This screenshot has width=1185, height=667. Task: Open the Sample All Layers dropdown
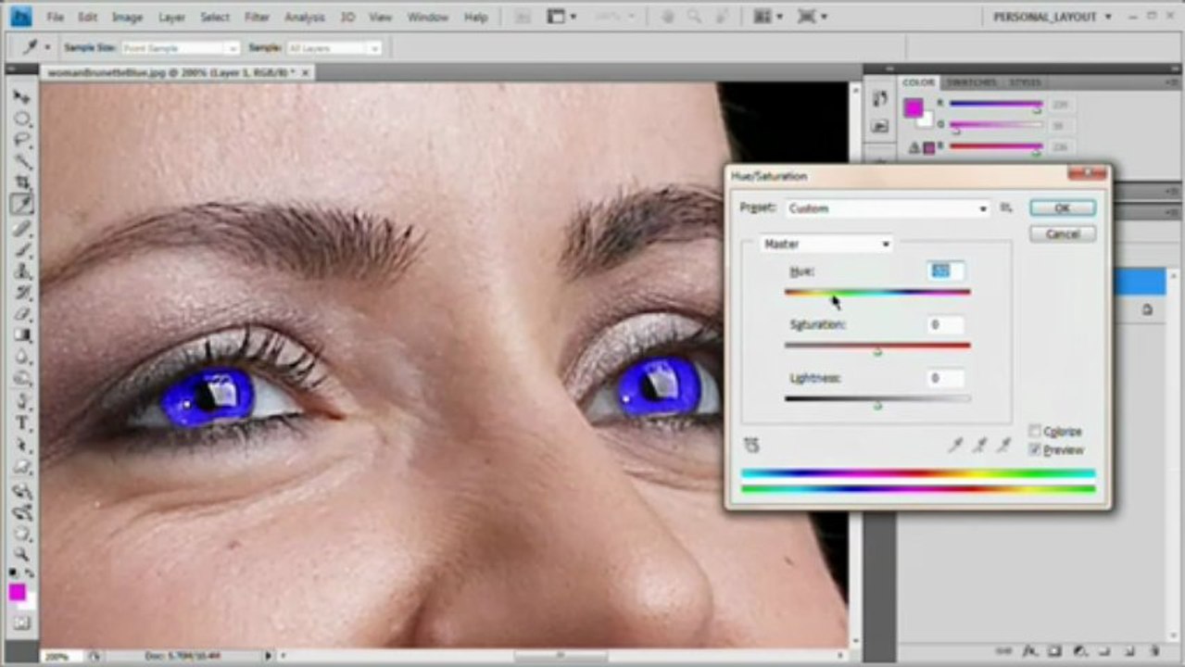pyautogui.click(x=334, y=48)
